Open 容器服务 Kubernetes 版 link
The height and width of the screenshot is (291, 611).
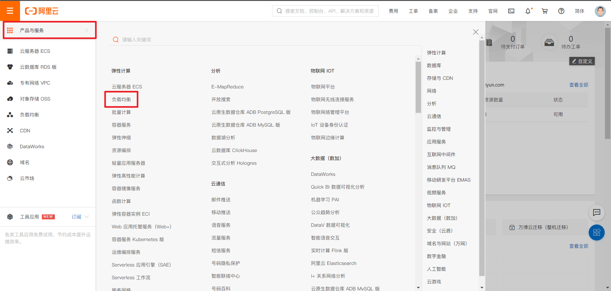[x=138, y=239]
